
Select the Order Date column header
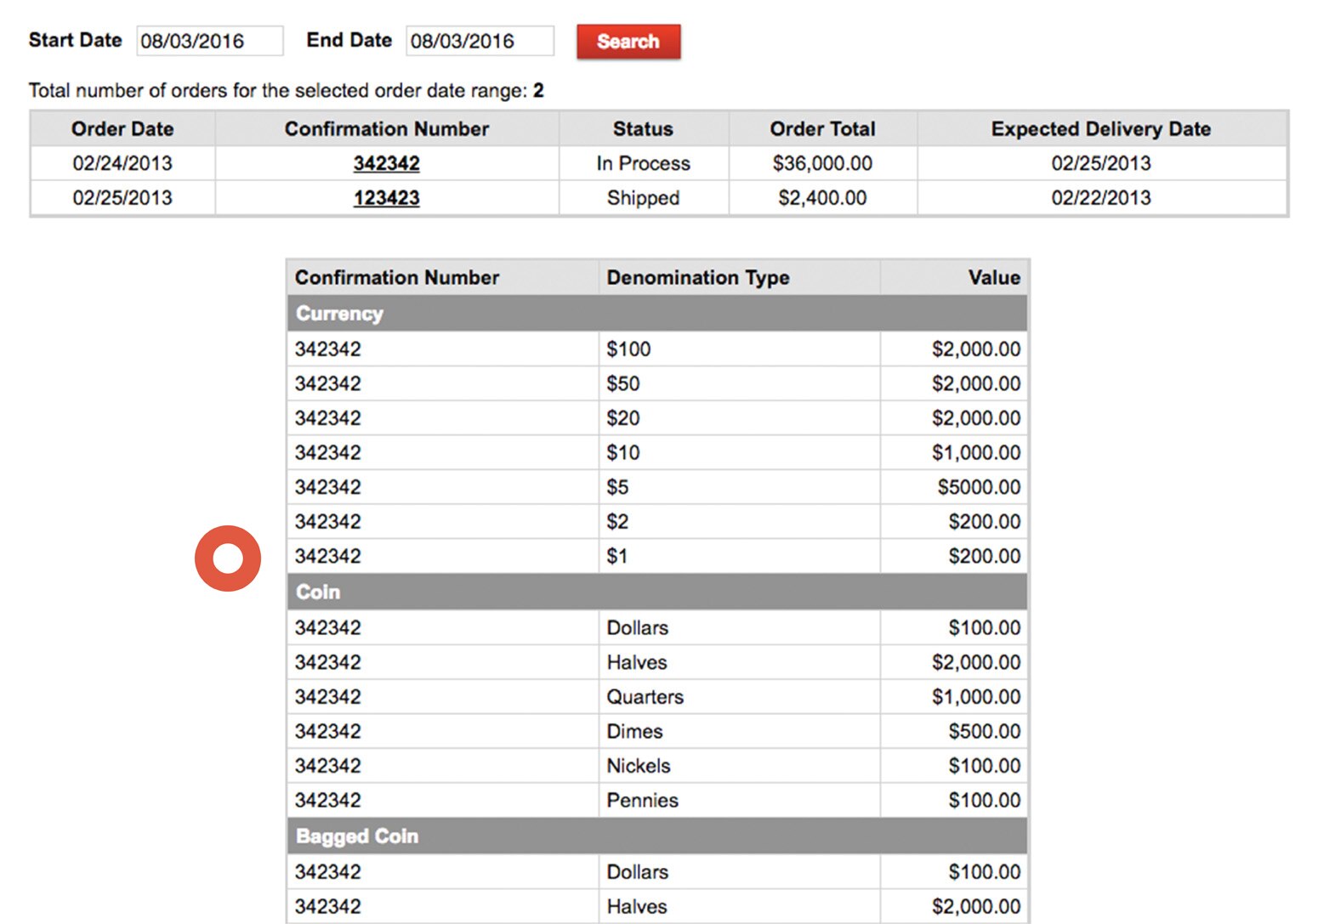pos(122,128)
